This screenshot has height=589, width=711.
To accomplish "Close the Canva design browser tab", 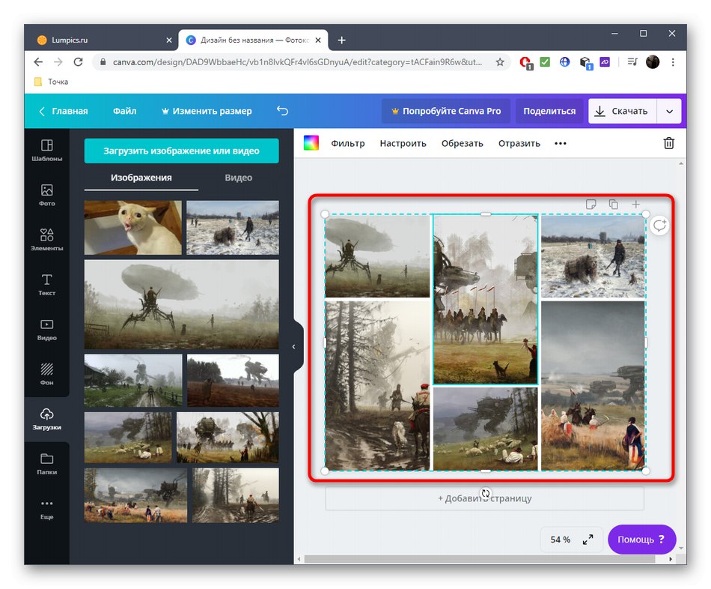I will tap(318, 40).
